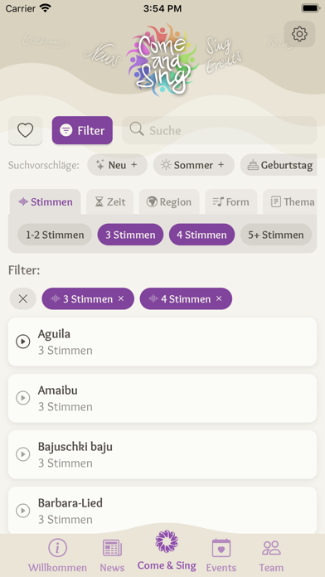The image size is (325, 577).
Task: Show favorites with the heart icon
Action: [26, 130]
